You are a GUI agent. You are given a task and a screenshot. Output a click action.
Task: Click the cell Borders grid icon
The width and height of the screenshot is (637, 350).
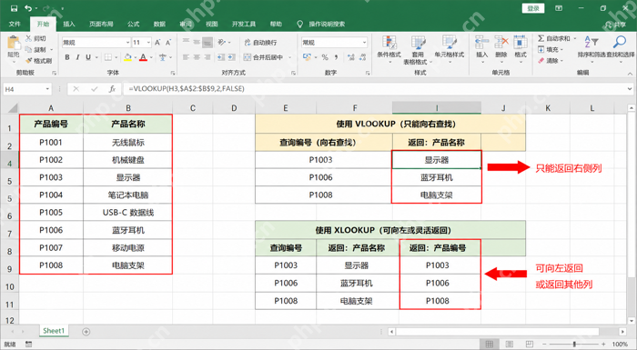click(108, 57)
